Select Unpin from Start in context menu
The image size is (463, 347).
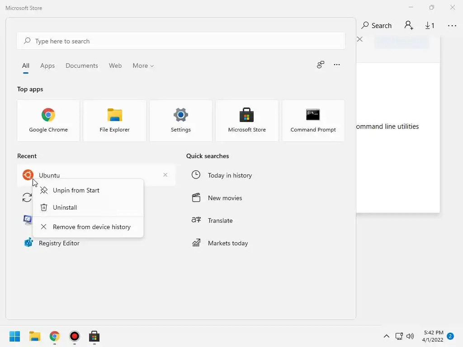point(88,190)
